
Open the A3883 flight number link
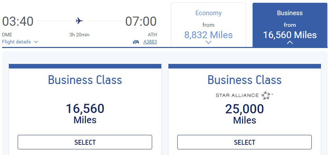point(150,42)
